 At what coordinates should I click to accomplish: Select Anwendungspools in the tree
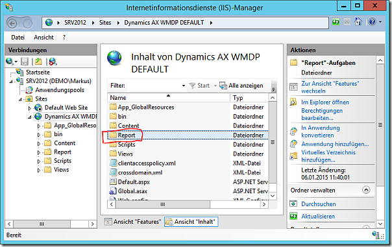[x=60, y=90]
